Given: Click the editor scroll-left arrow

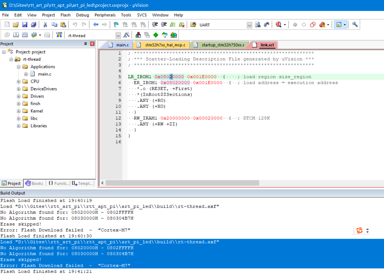Looking at the screenshot, I should [x=102, y=183].
